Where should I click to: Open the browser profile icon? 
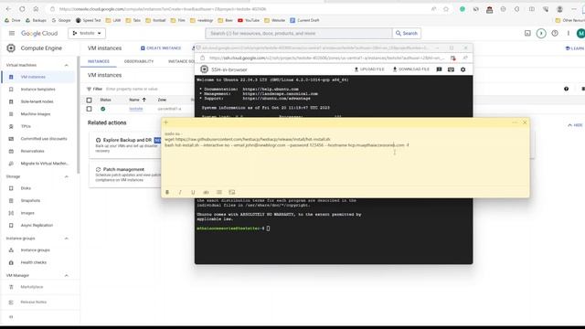[559, 9]
